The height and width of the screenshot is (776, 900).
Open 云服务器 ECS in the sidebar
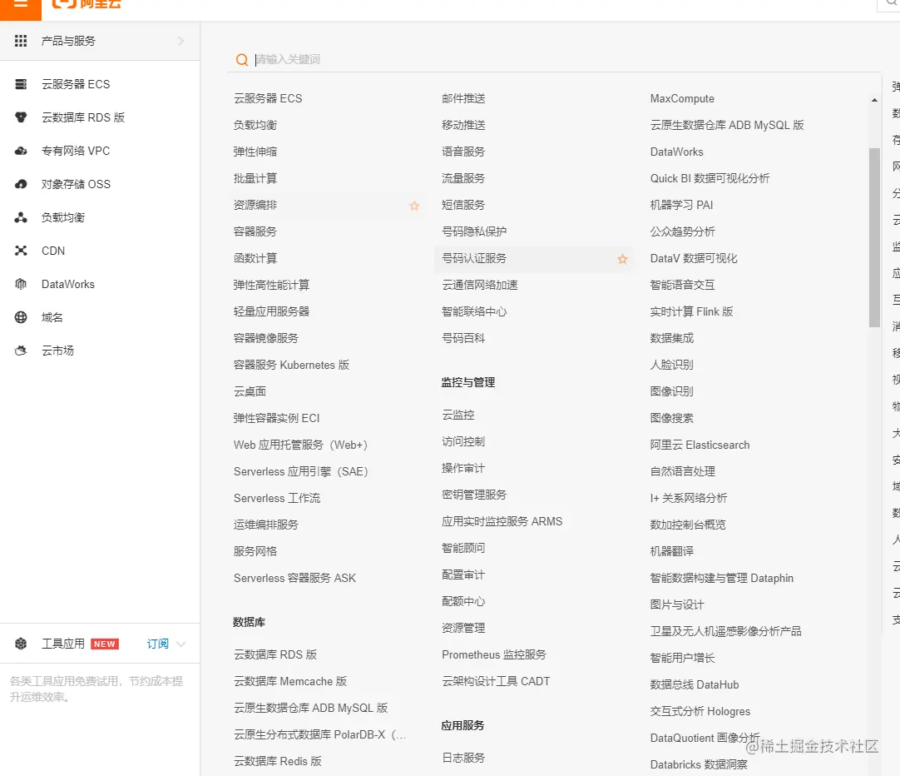[76, 84]
